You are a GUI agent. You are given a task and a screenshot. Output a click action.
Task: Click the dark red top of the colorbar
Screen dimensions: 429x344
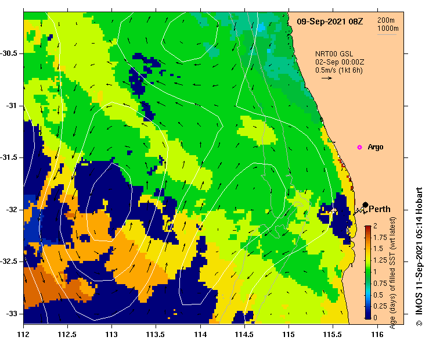click(368, 228)
